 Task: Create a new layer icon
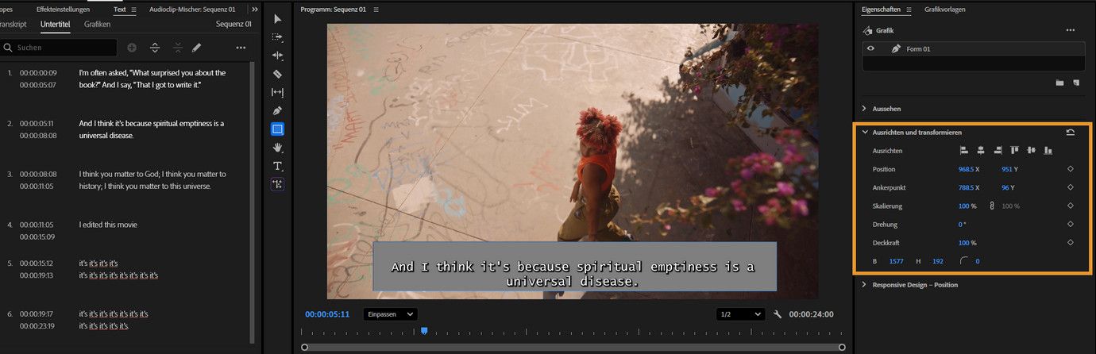coord(1076,83)
